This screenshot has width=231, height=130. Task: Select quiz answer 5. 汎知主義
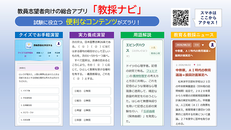pyautogui.click(x=39, y=120)
